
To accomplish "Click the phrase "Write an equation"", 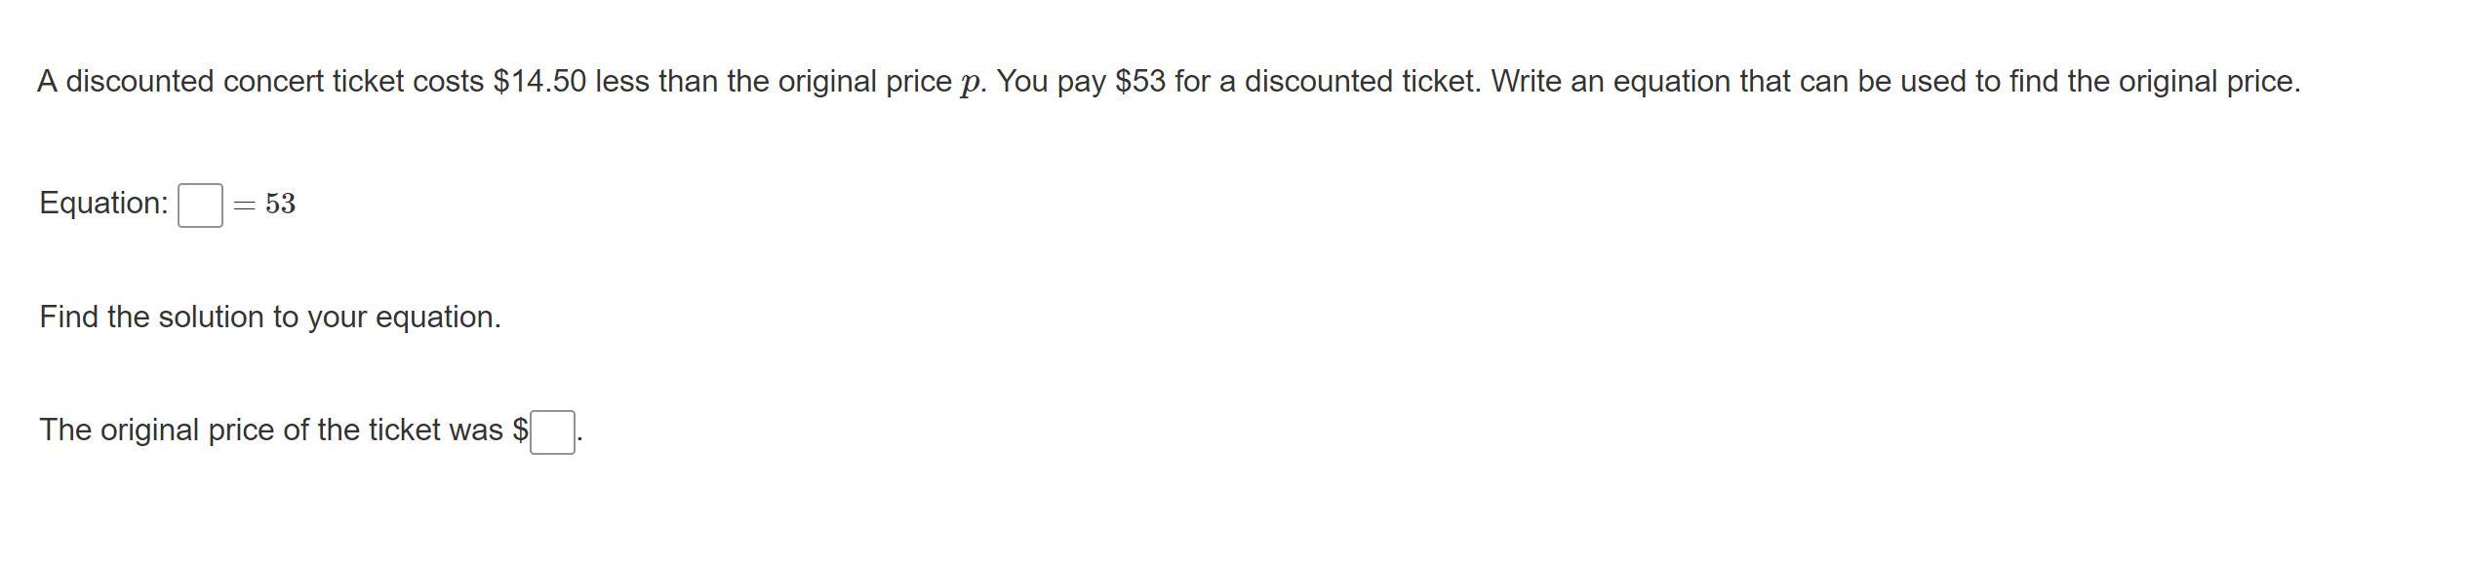I will tap(1610, 82).
